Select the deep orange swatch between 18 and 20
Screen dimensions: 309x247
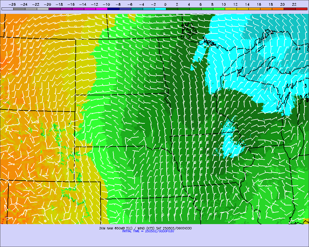click(x=278, y=9)
